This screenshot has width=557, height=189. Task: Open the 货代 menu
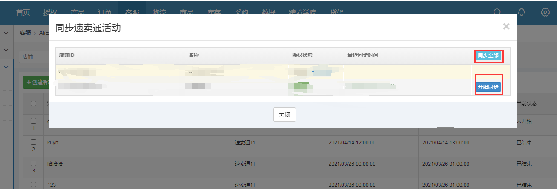(x=337, y=12)
